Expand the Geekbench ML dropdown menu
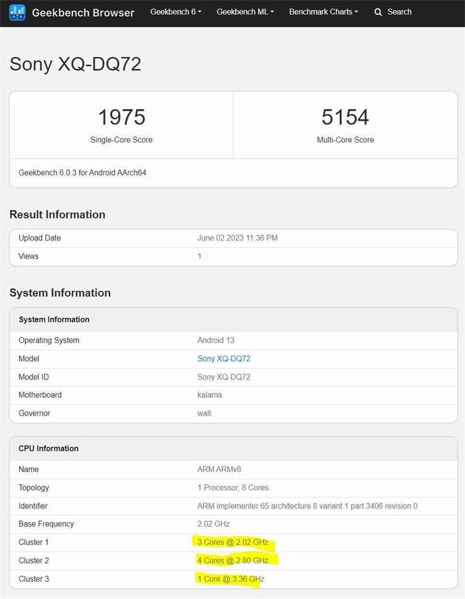Viewport: 465px width, 599px height. (246, 12)
